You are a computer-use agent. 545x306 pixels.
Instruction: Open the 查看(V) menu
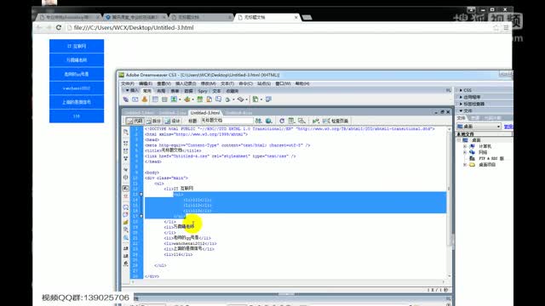pos(163,83)
